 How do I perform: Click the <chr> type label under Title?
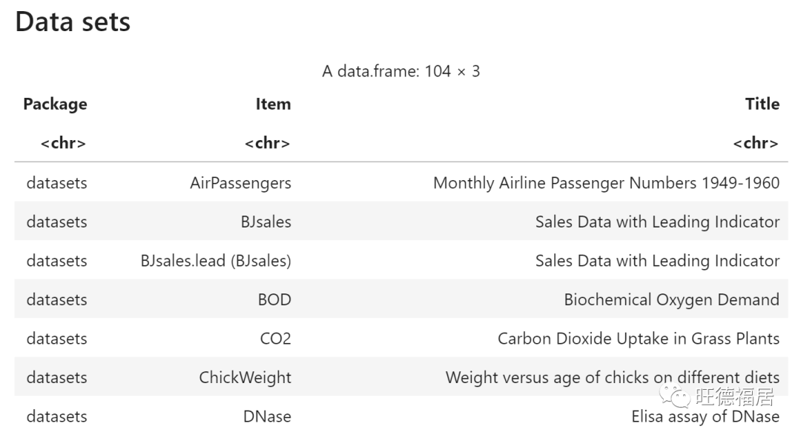(755, 143)
